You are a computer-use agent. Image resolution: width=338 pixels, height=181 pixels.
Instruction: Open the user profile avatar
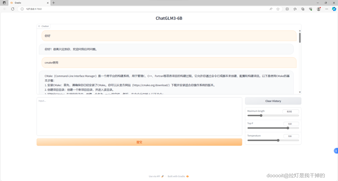(319, 9)
